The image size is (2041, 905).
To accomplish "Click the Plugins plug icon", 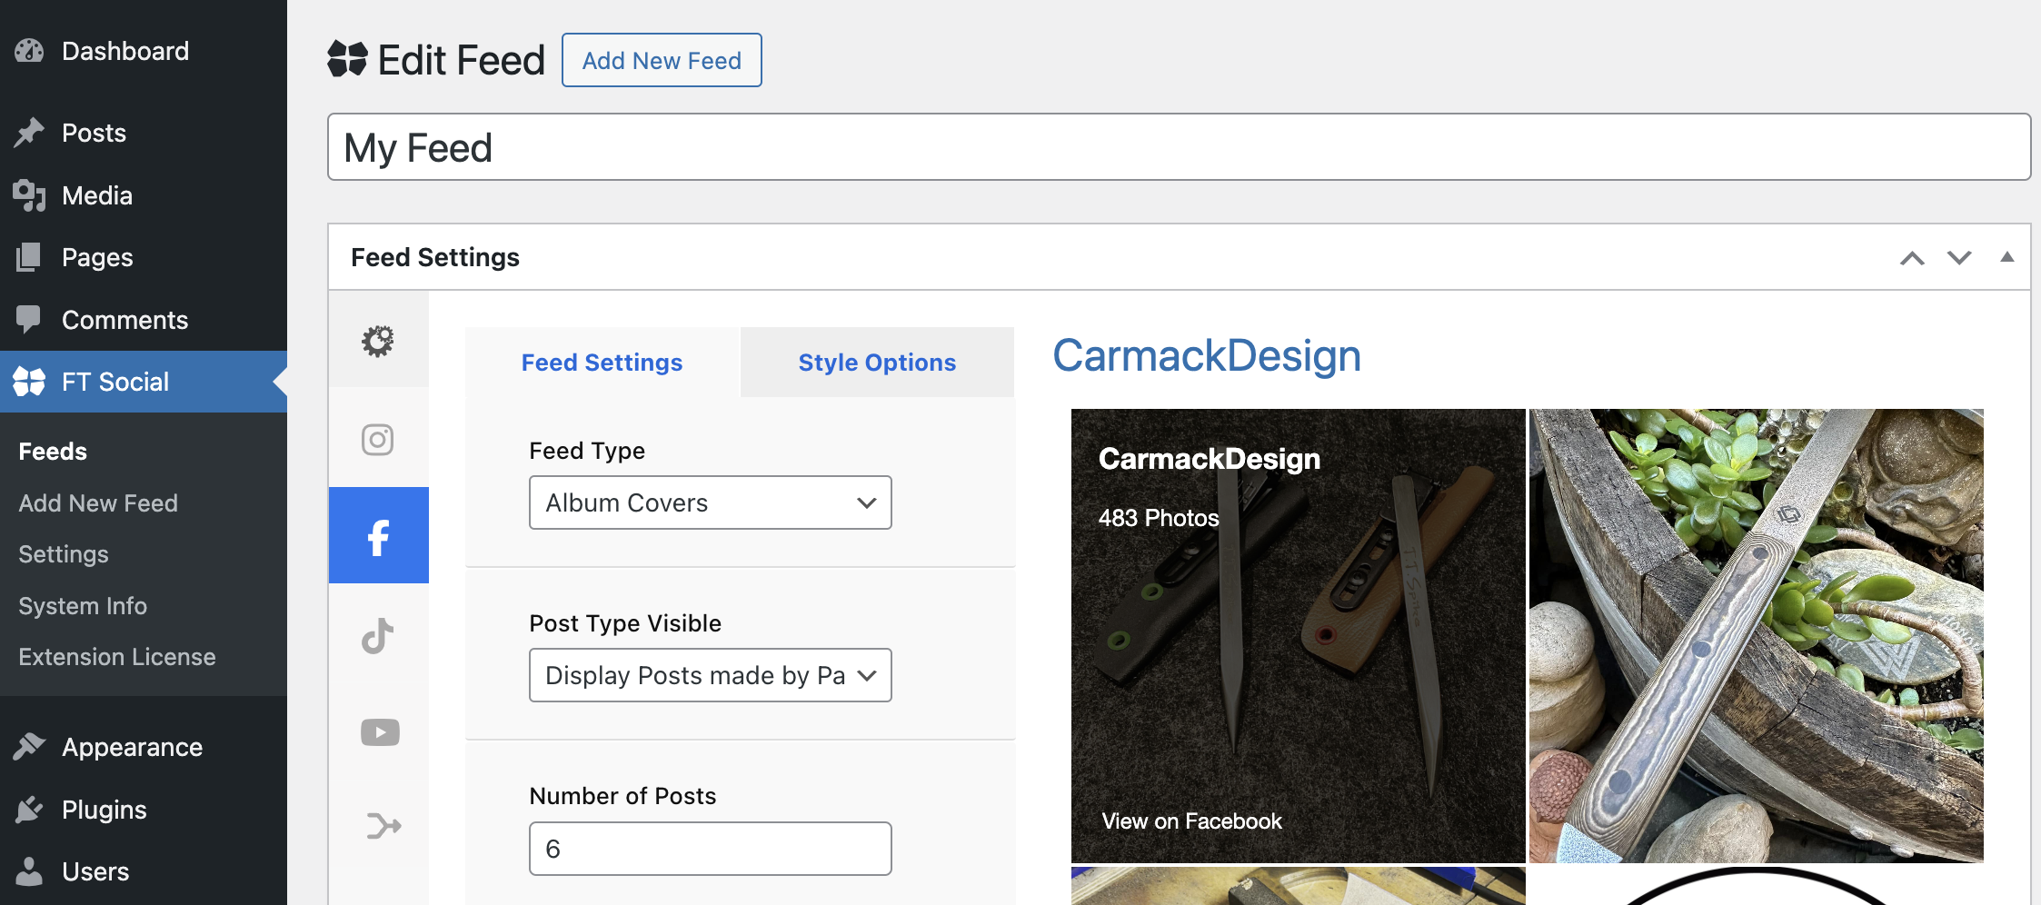I will tap(29, 809).
